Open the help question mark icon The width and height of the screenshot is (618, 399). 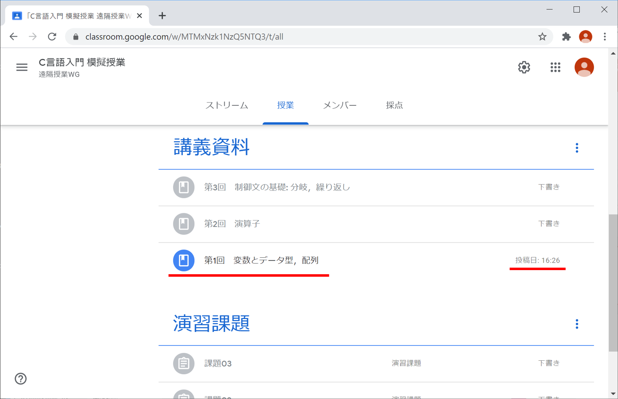[21, 378]
